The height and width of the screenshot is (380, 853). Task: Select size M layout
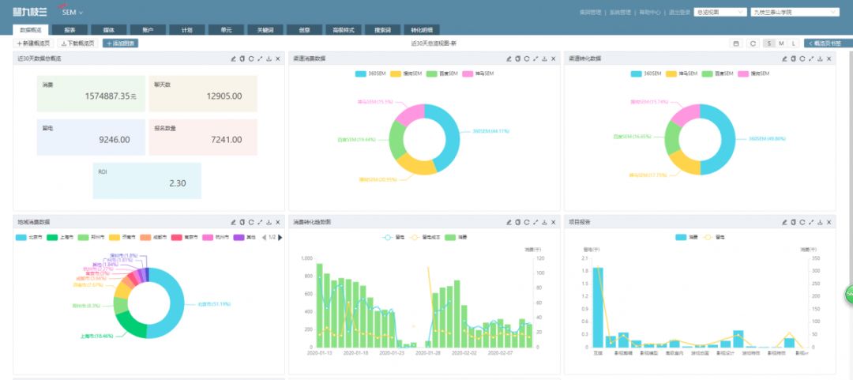click(x=781, y=43)
